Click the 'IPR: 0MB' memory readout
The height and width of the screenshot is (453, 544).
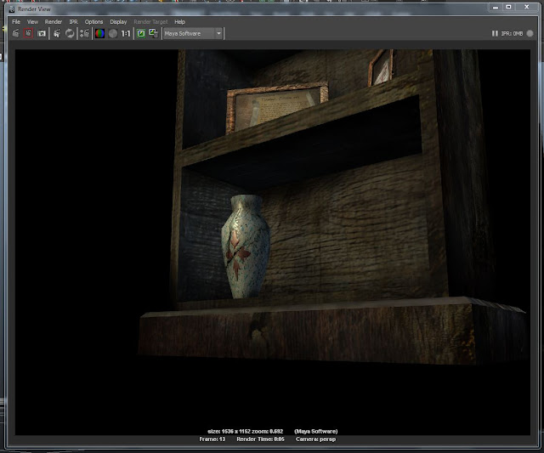(512, 34)
